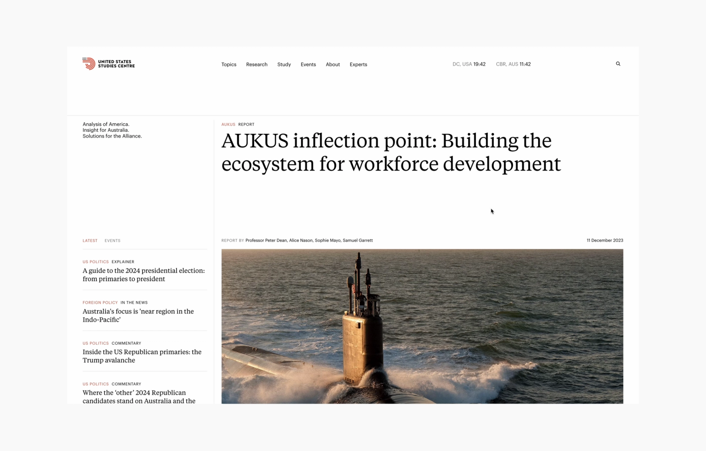Open the Study menu item
This screenshot has height=451, width=706.
(284, 64)
